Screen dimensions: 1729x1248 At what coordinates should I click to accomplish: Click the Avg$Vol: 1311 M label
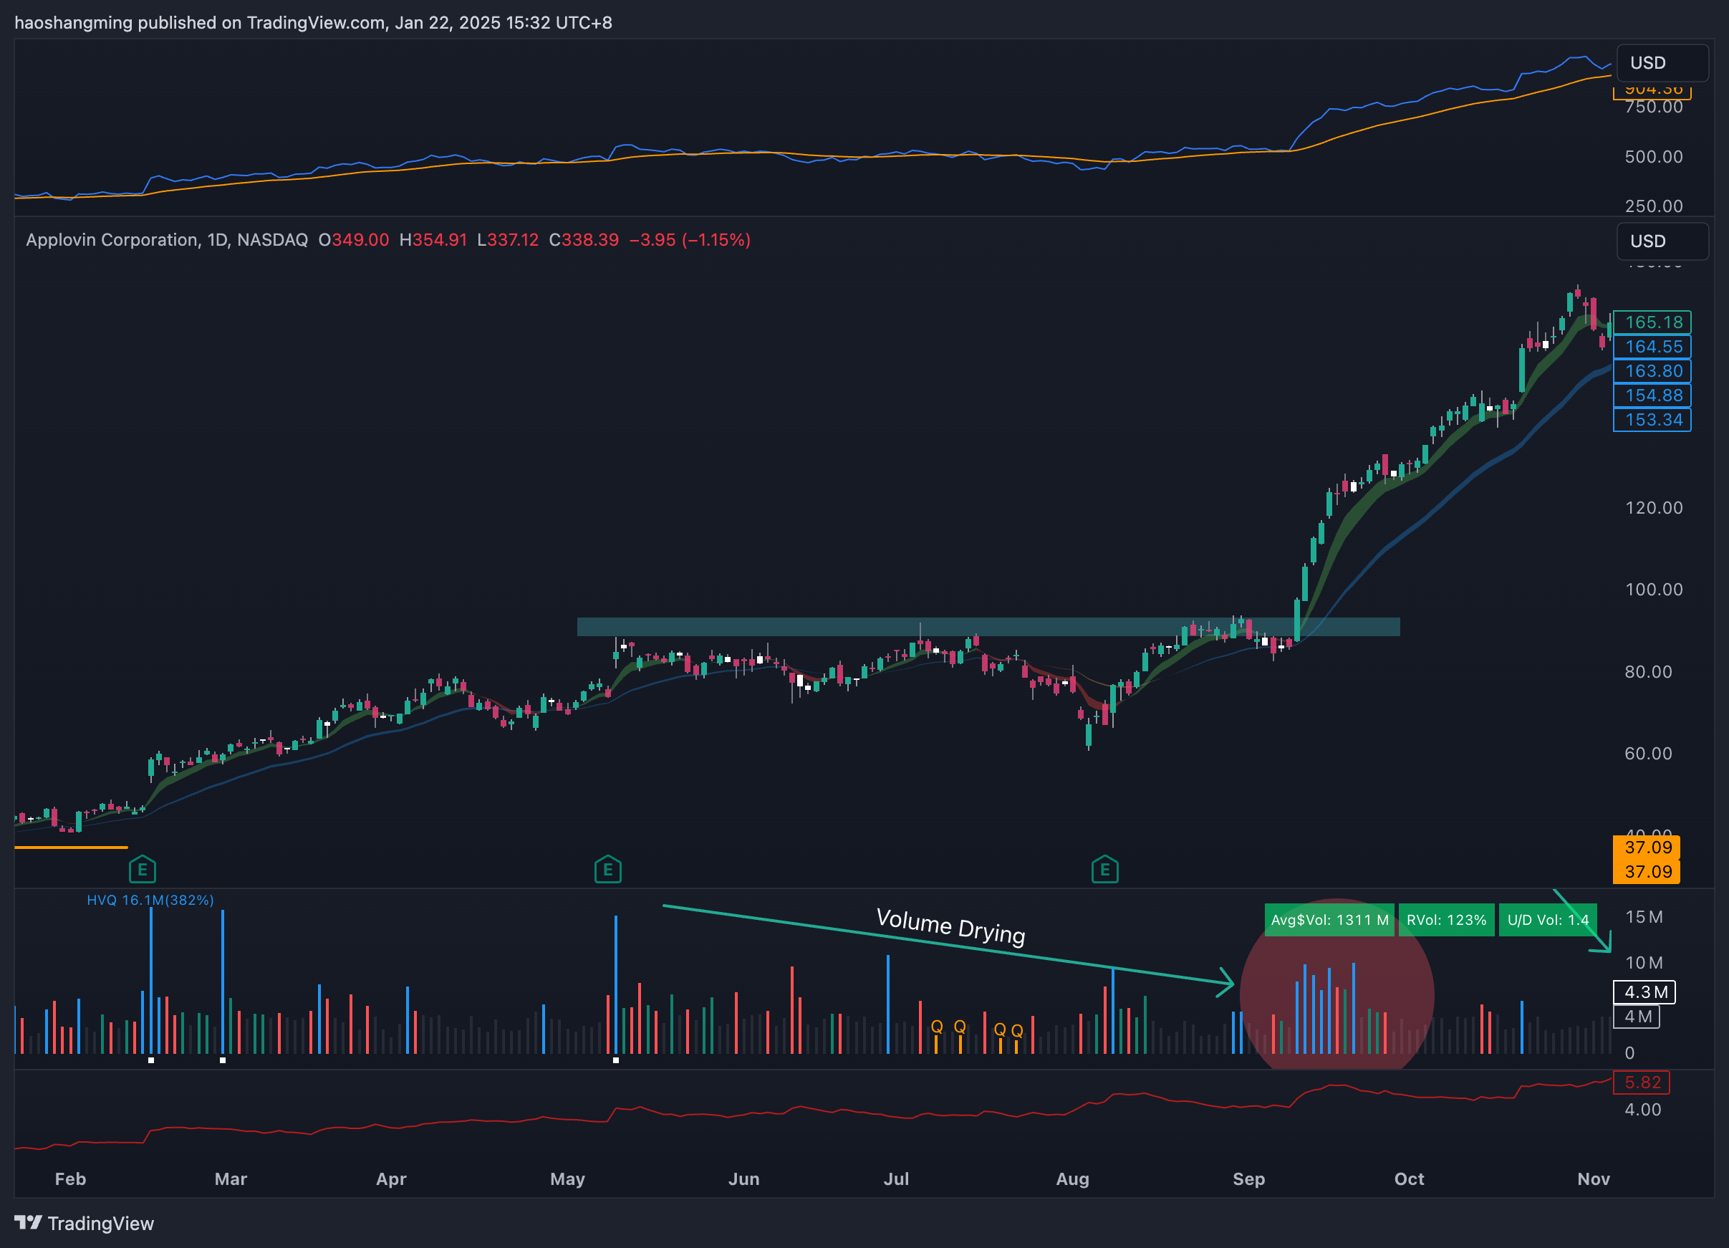pos(1329,919)
